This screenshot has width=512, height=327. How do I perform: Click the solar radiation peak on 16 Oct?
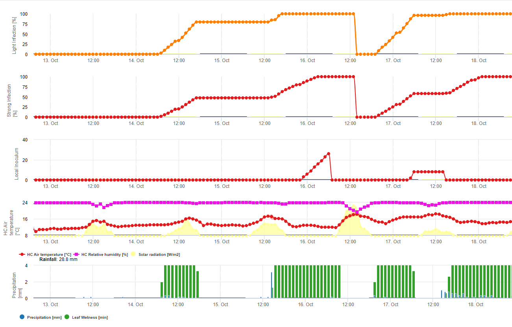(354, 206)
